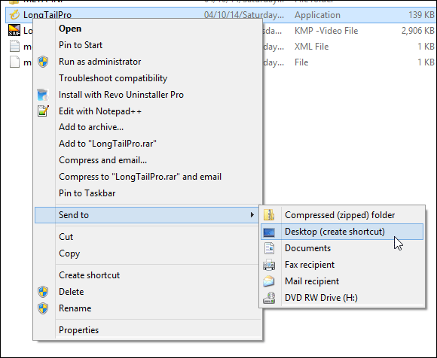Click the LongTailPro file name

47,15
